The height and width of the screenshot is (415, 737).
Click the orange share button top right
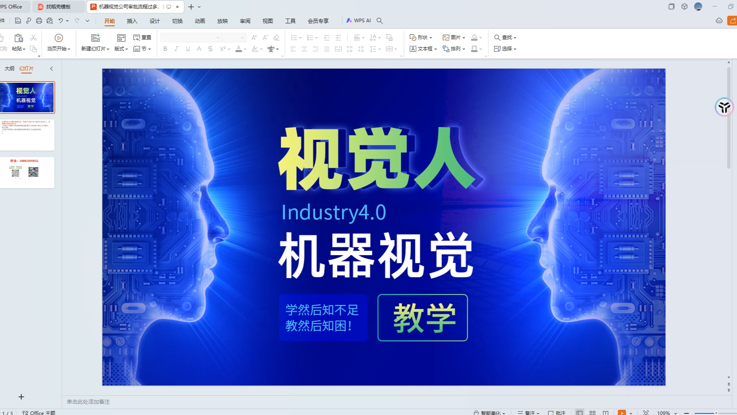point(732,21)
